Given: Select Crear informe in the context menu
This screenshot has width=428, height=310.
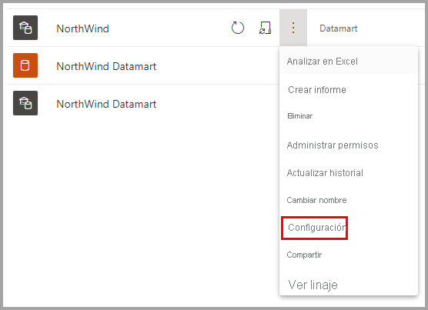Looking at the screenshot, I should (349, 90).
